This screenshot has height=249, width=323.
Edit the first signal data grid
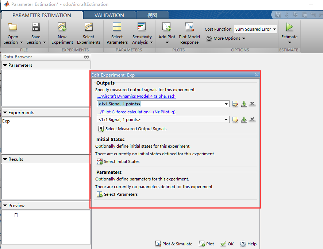tap(235, 104)
